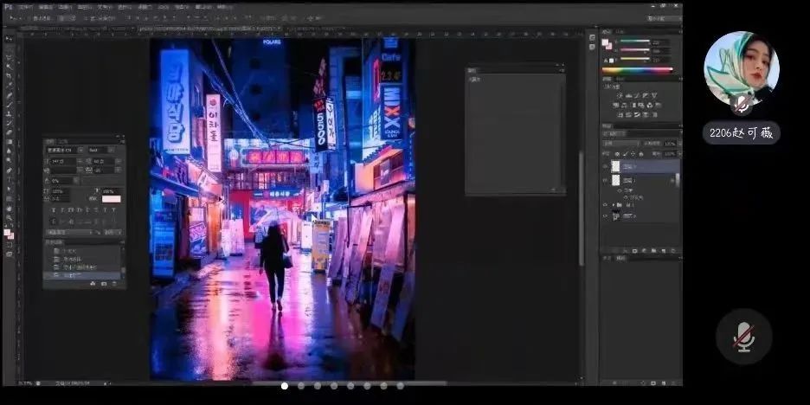Image resolution: width=810 pixels, height=405 pixels.
Task: Click the text color swatch in Character panel
Action: click(x=112, y=199)
